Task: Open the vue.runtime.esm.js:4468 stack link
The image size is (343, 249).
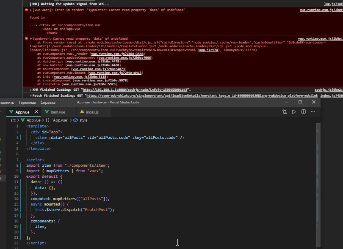Action: (x=93, y=65)
